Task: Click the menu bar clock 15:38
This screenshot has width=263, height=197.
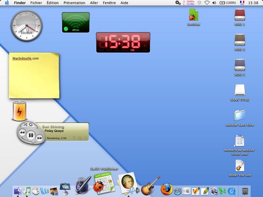Action: [x=253, y=3]
